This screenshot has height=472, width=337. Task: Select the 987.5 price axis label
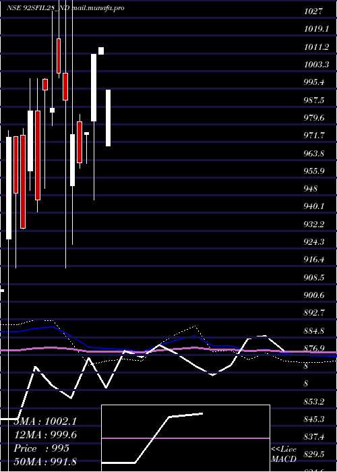(x=314, y=100)
